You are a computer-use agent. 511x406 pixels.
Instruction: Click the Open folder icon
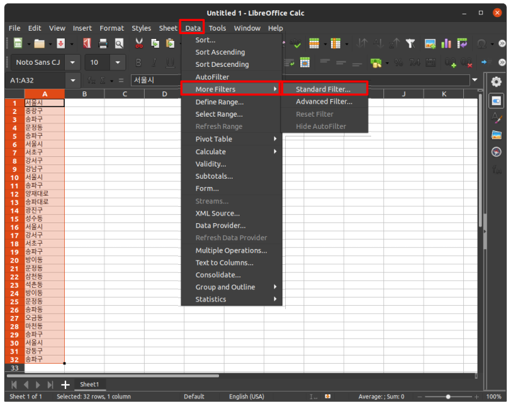coord(40,44)
